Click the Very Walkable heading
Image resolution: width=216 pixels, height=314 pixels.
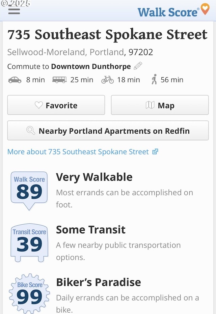point(94,177)
